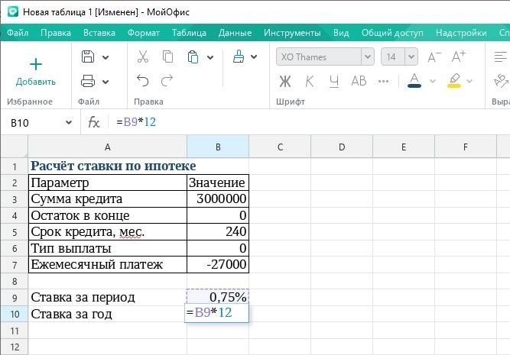Click the Redo arrow icon
Screen dimensions: 510x355
tap(167, 81)
